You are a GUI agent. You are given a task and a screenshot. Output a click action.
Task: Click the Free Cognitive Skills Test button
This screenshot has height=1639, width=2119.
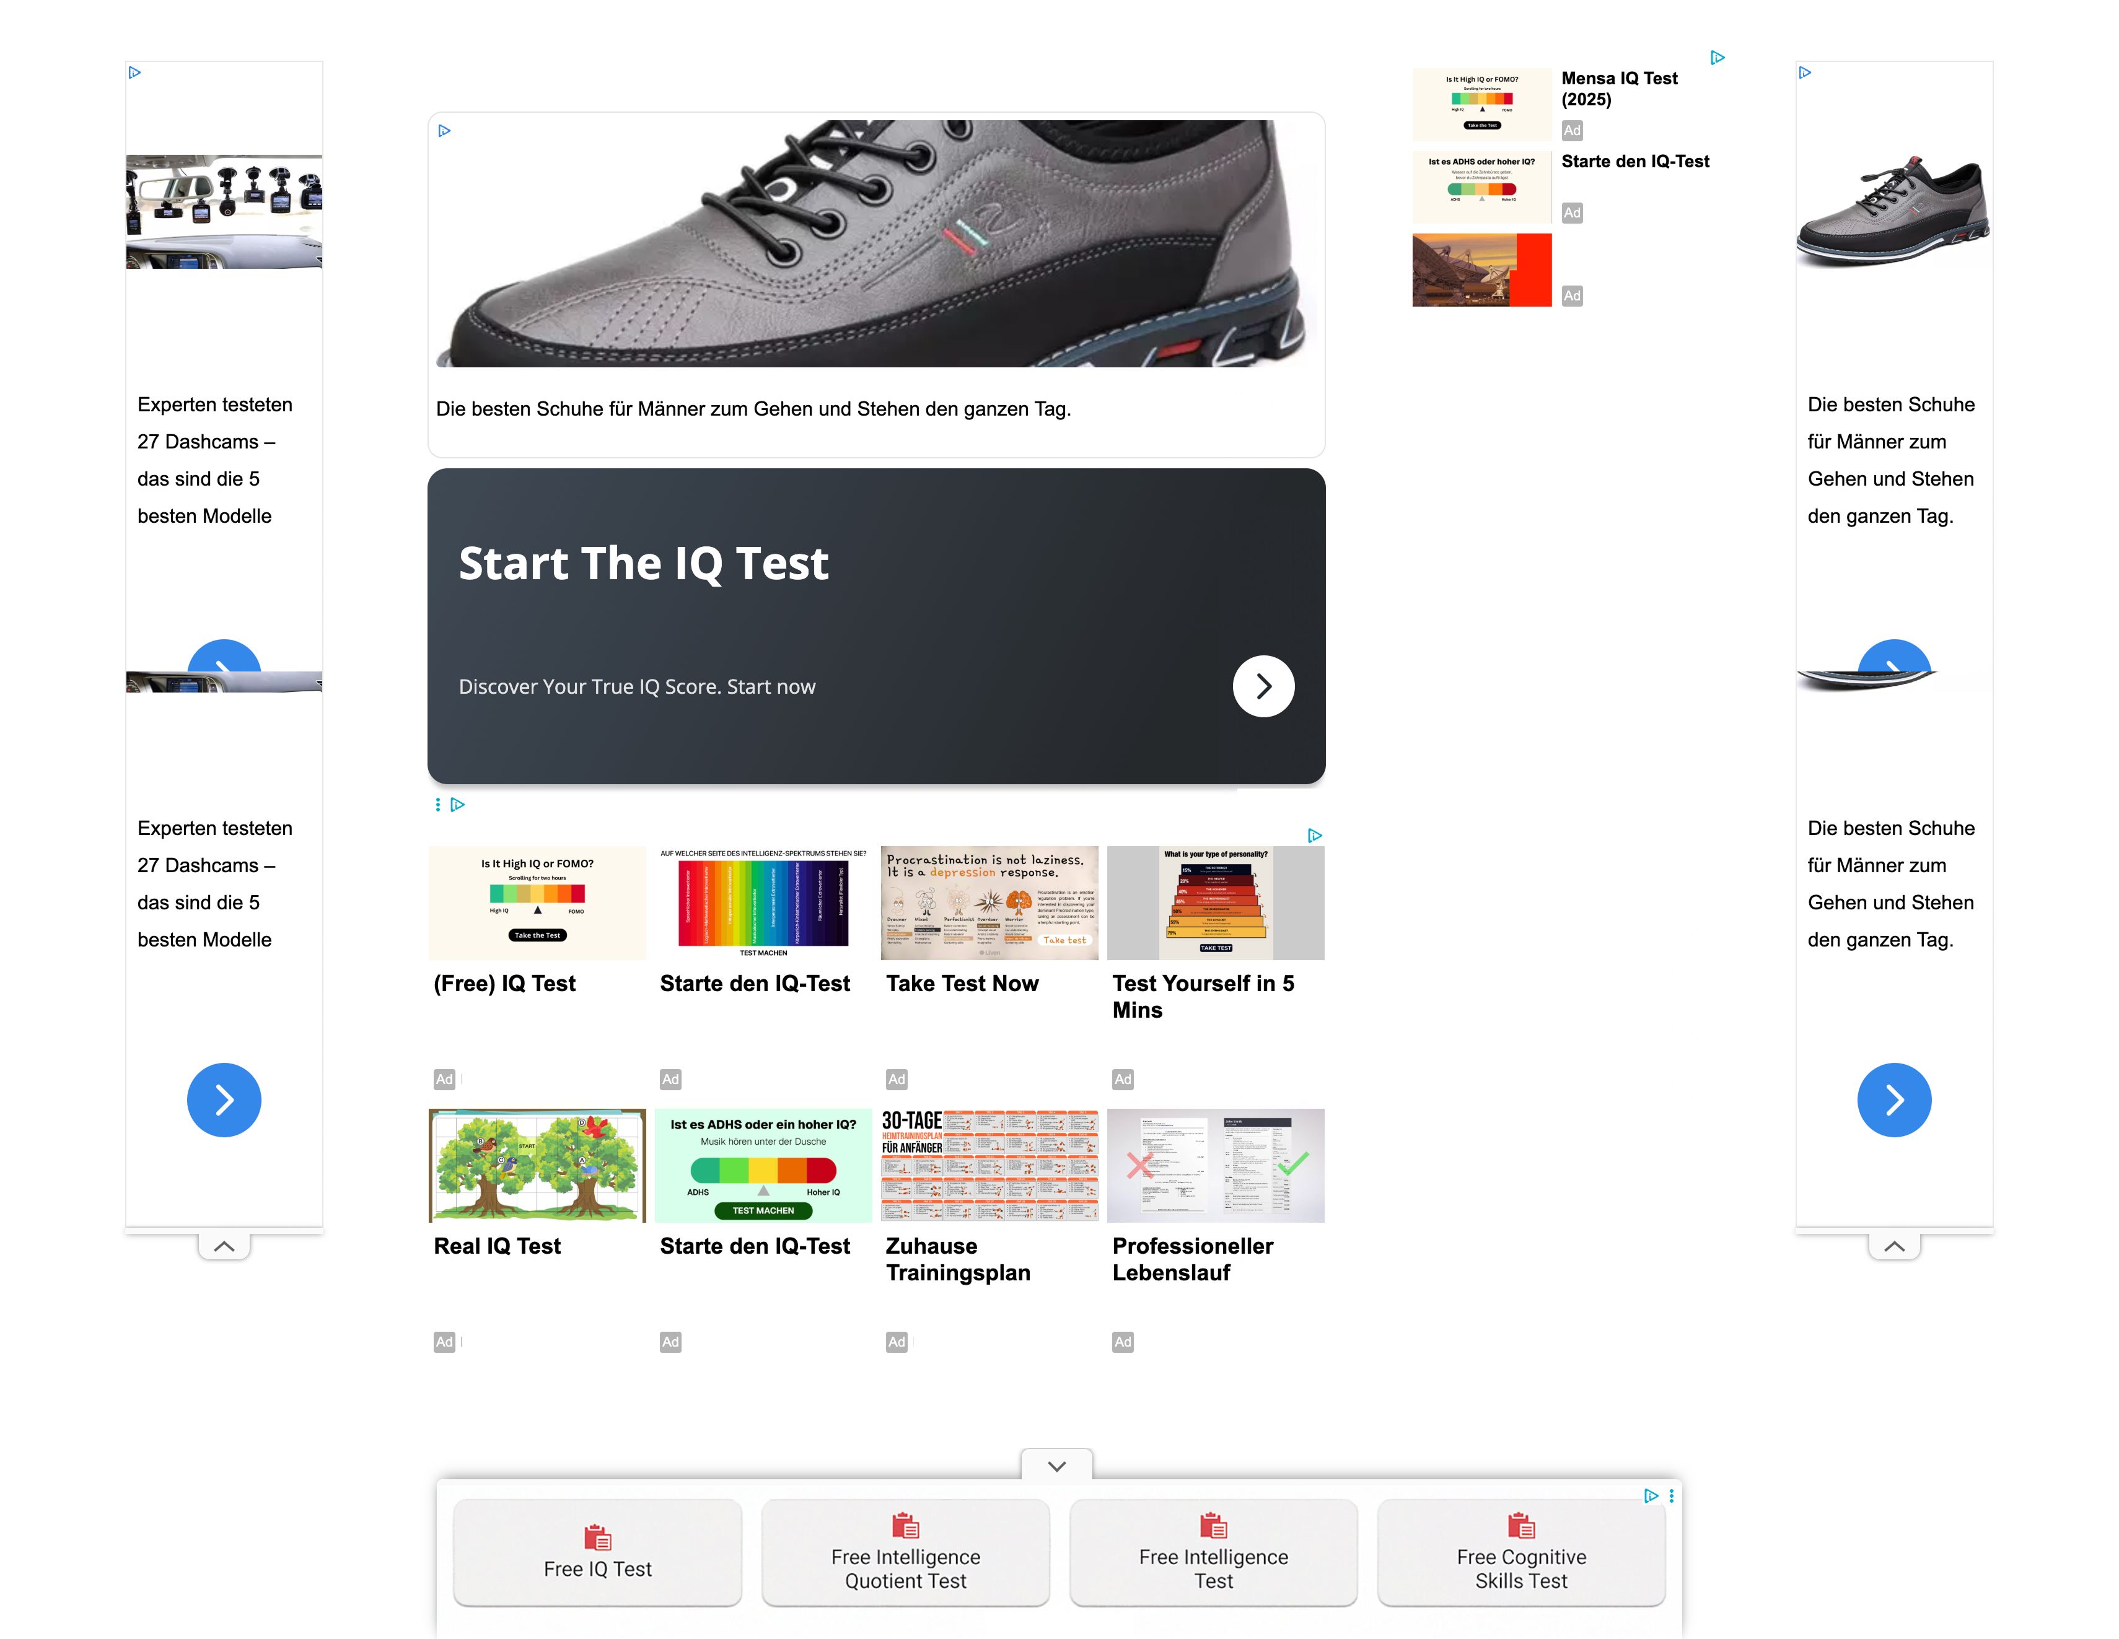tap(1521, 1553)
